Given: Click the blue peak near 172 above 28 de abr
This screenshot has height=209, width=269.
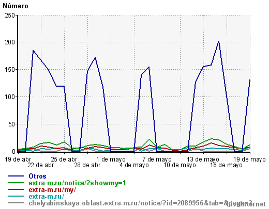Looking at the screenshot, I should (95, 58).
